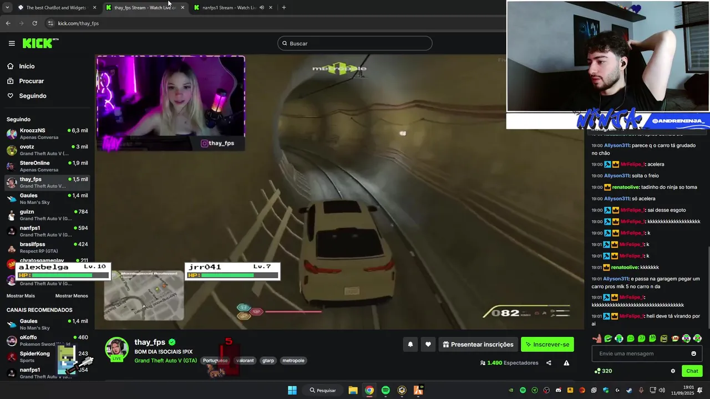
Task: Click the Instagram thay_fps overlay badge
Action: 217,144
